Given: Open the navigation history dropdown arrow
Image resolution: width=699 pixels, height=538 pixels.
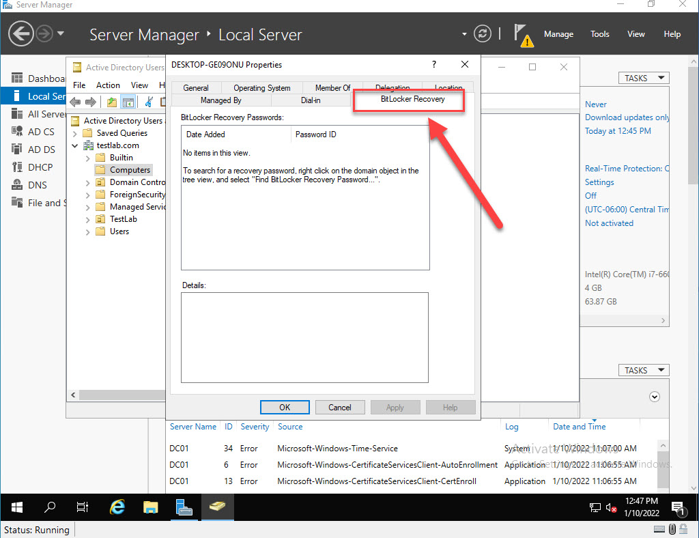Looking at the screenshot, I should (61, 33).
